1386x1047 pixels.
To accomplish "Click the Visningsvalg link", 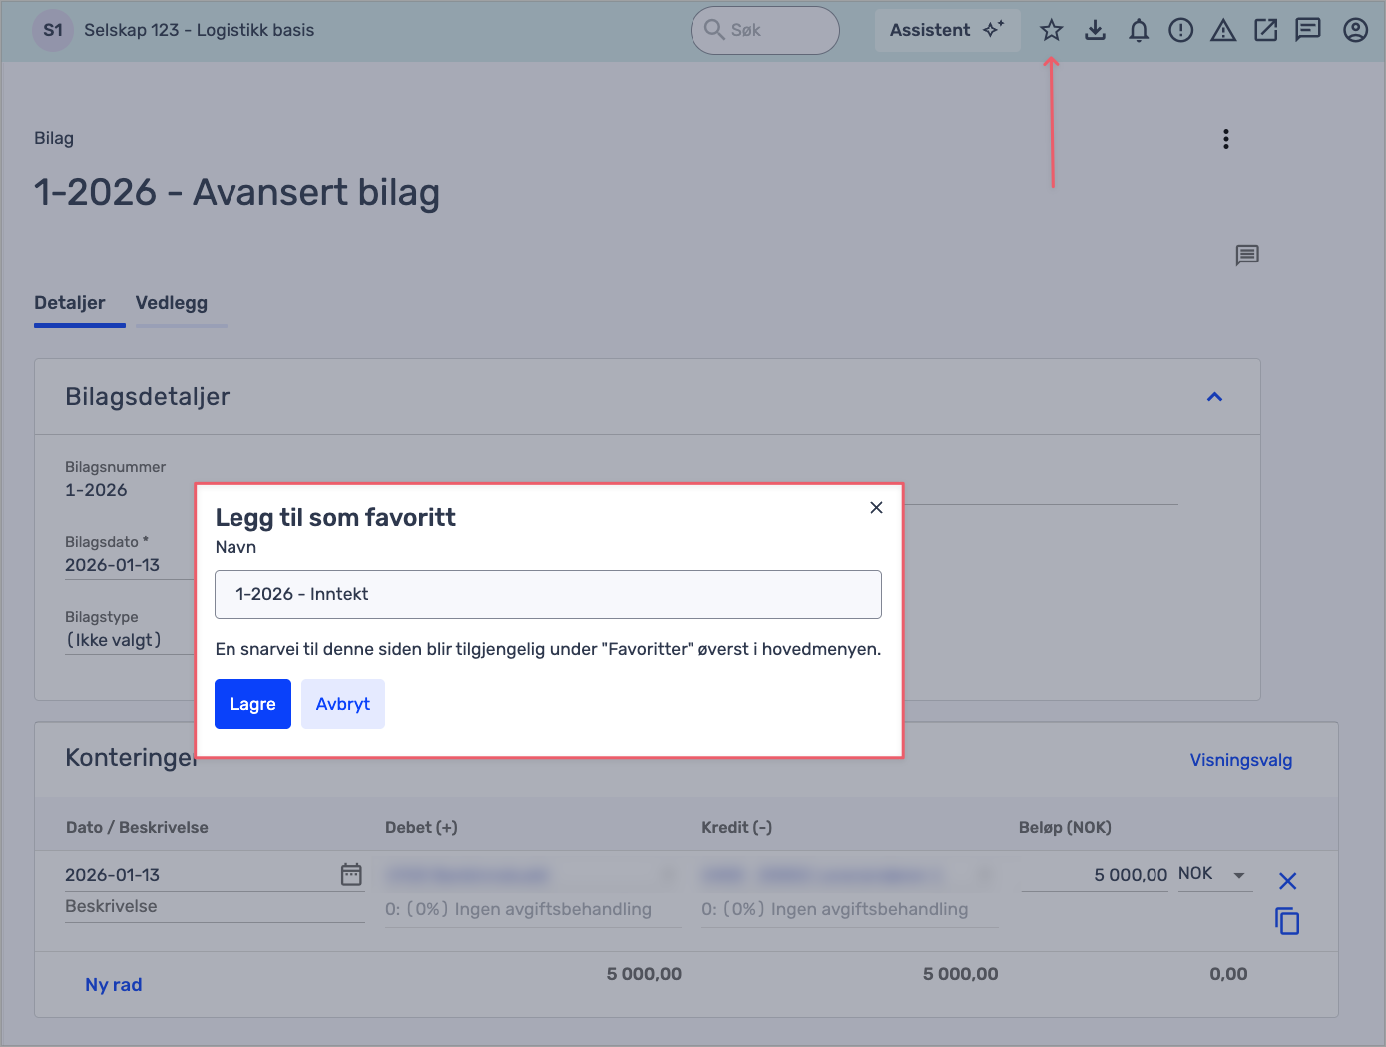I will point(1240,760).
